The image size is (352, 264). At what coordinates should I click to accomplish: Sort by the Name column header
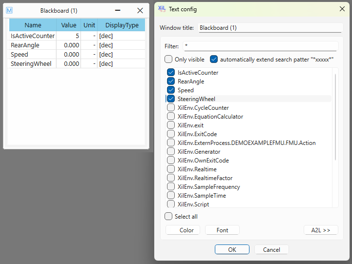33,25
